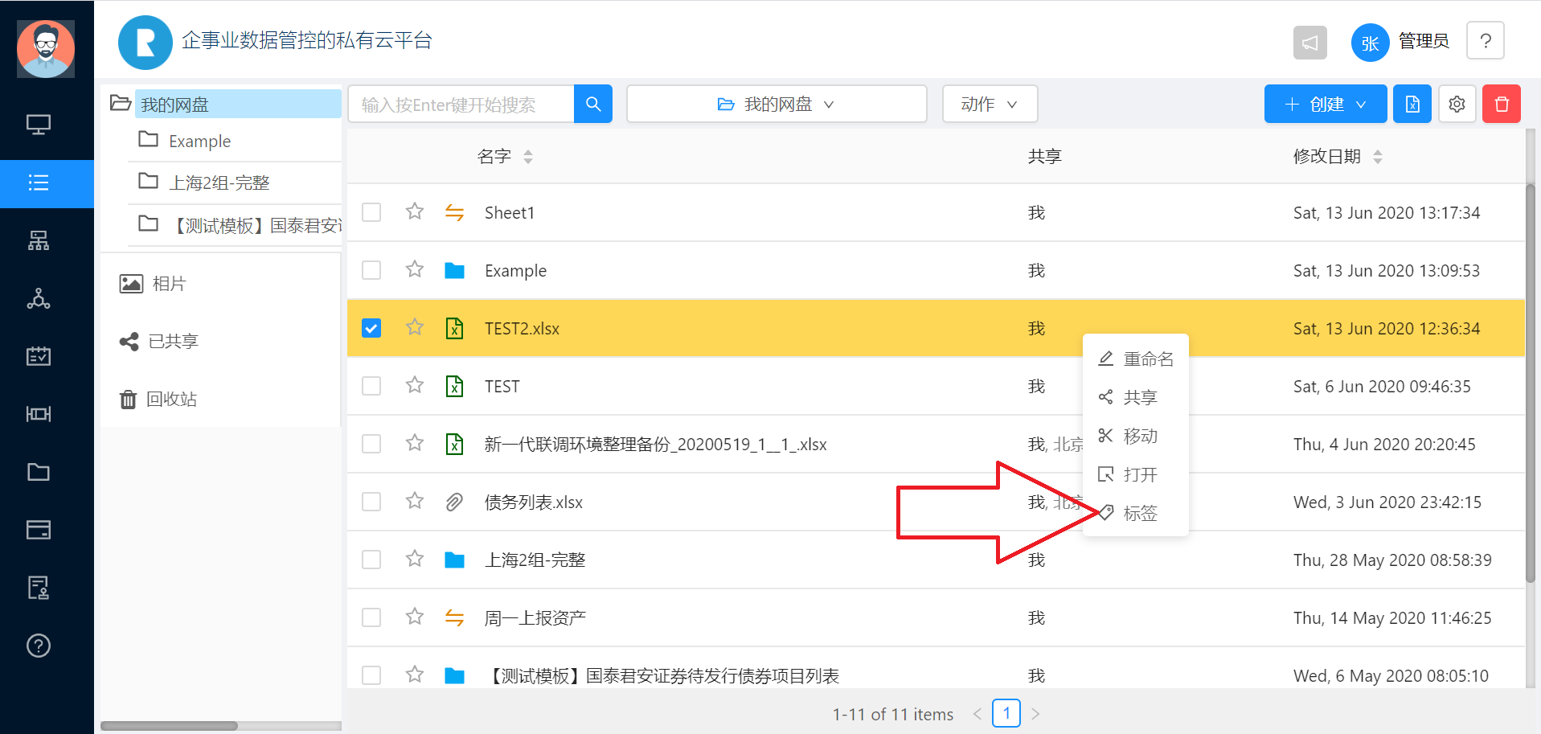The width and height of the screenshot is (1541, 734).
Task: Click the red trash delete button
Action: pos(1501,104)
